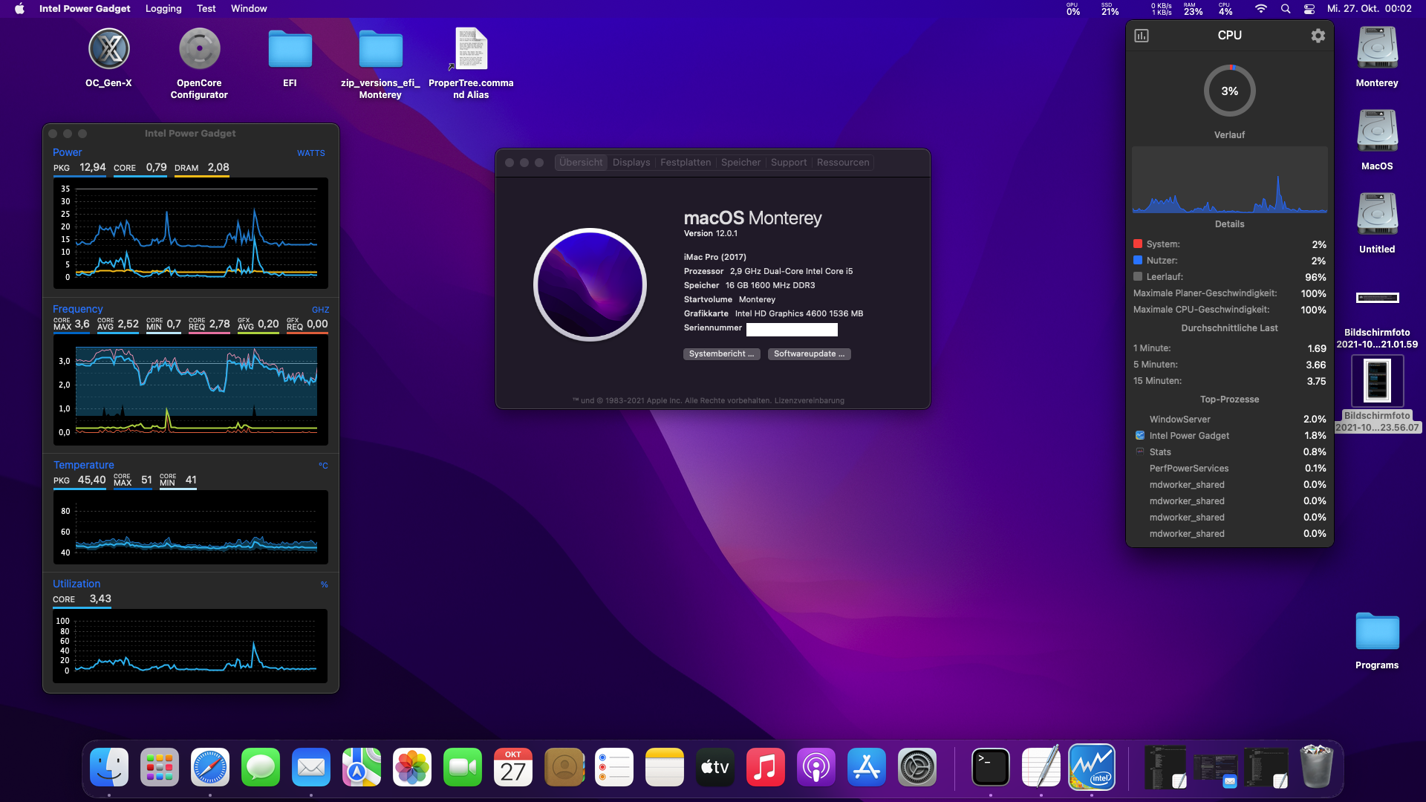Open the OC_Gen-X desktop app icon

tap(109, 50)
